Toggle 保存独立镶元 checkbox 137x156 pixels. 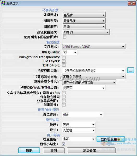[x=64, y=97]
